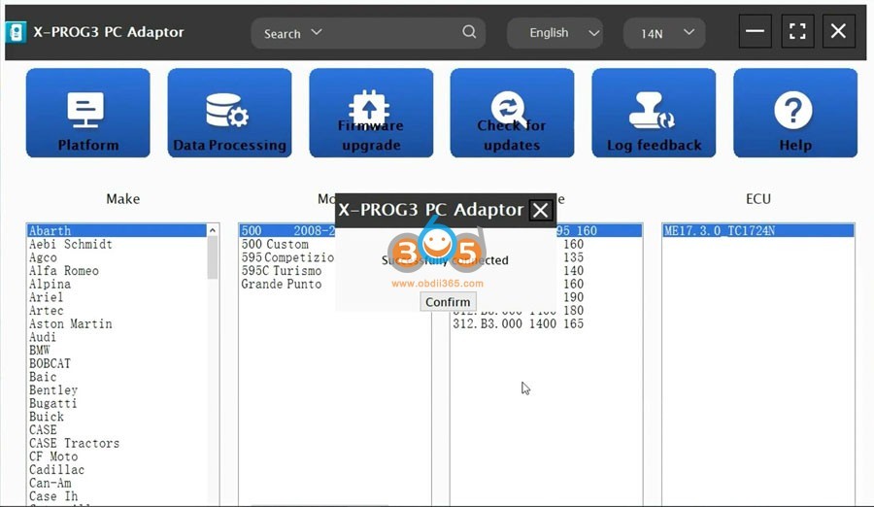Select Artec make
This screenshot has height=507, width=874.
(x=117, y=310)
